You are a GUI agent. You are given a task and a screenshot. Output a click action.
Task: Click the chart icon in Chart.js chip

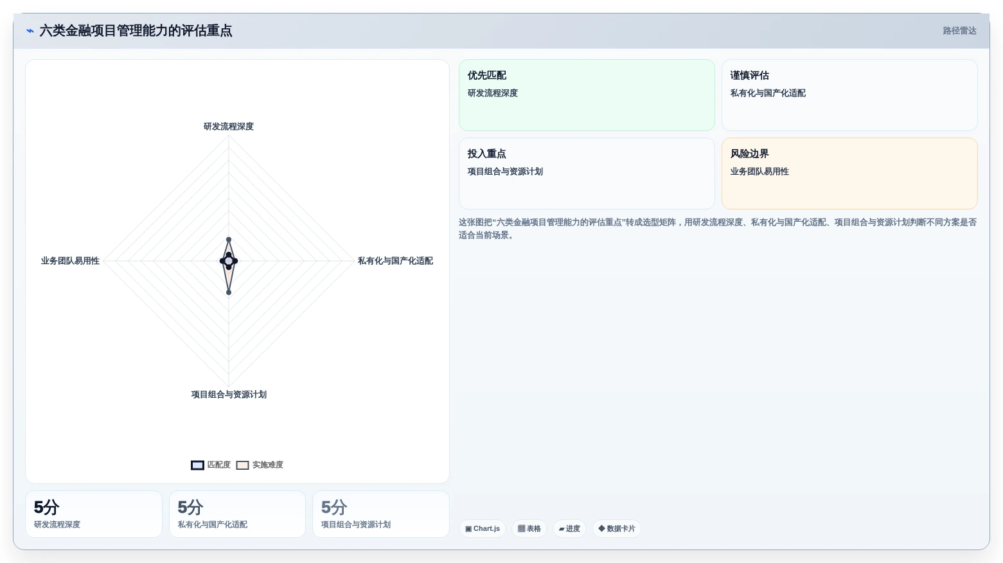(x=468, y=529)
